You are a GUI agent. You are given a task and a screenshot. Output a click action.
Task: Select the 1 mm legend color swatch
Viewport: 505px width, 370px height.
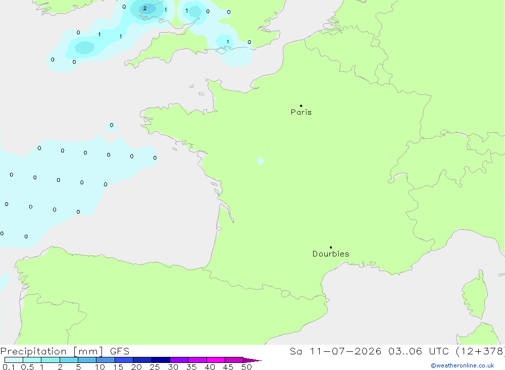click(50, 360)
